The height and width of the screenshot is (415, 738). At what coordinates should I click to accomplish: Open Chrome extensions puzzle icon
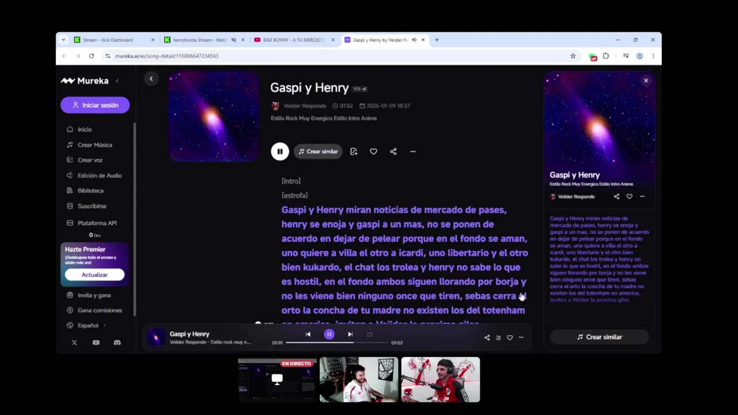pos(606,56)
